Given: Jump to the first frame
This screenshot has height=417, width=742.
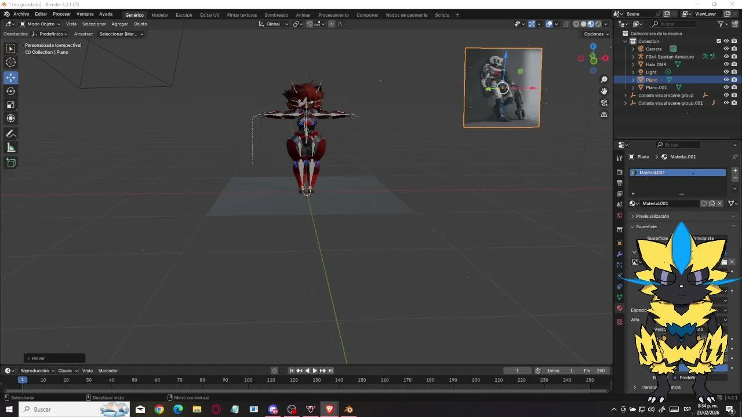Looking at the screenshot, I should (x=292, y=371).
